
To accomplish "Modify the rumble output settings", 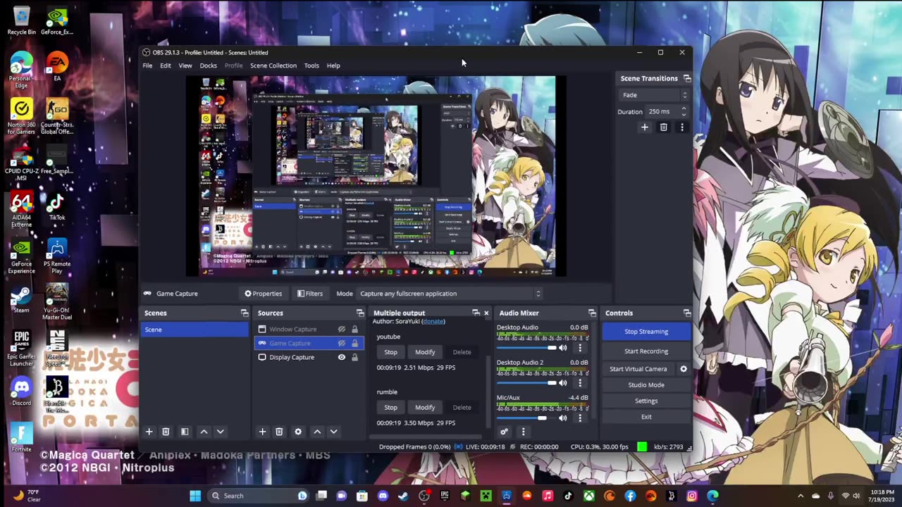I will point(425,407).
